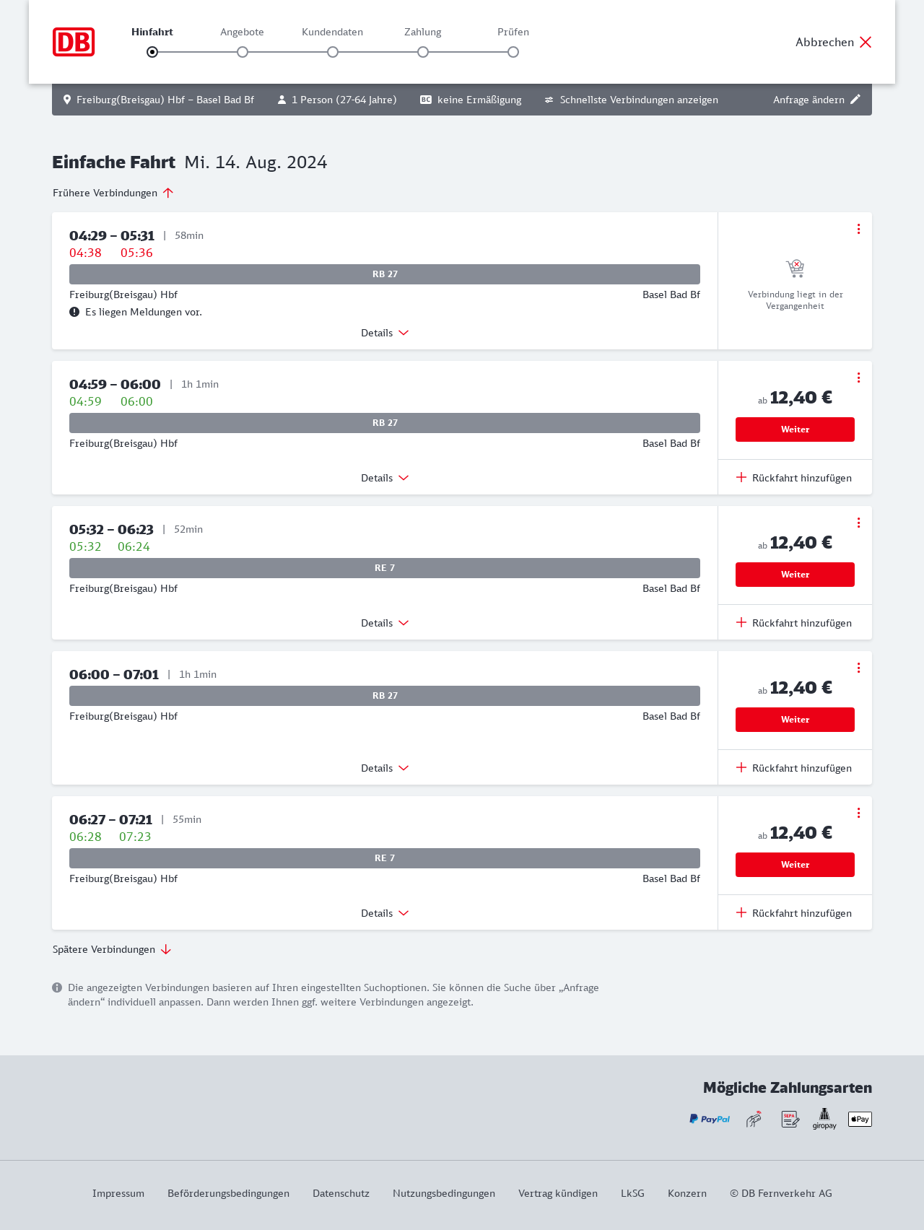This screenshot has height=1230, width=924.
Task: Click the pencil icon to change request
Action: tap(855, 100)
